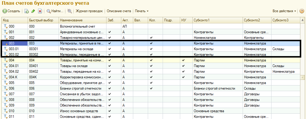
Task: Expand the Все действия dropdown
Action: pos(284,11)
